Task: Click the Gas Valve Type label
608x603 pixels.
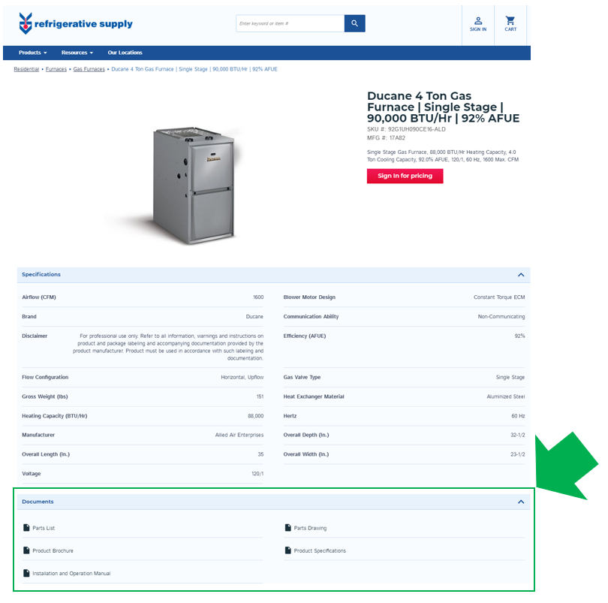Action: [x=302, y=377]
